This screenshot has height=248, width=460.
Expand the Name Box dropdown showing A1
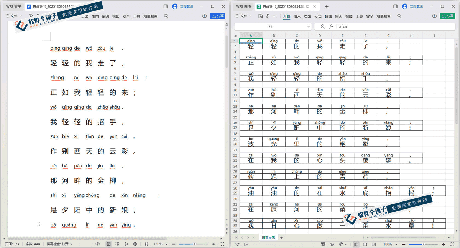(x=309, y=27)
